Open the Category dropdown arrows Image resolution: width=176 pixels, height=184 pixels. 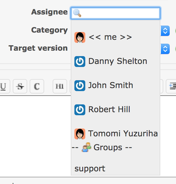tap(165, 31)
